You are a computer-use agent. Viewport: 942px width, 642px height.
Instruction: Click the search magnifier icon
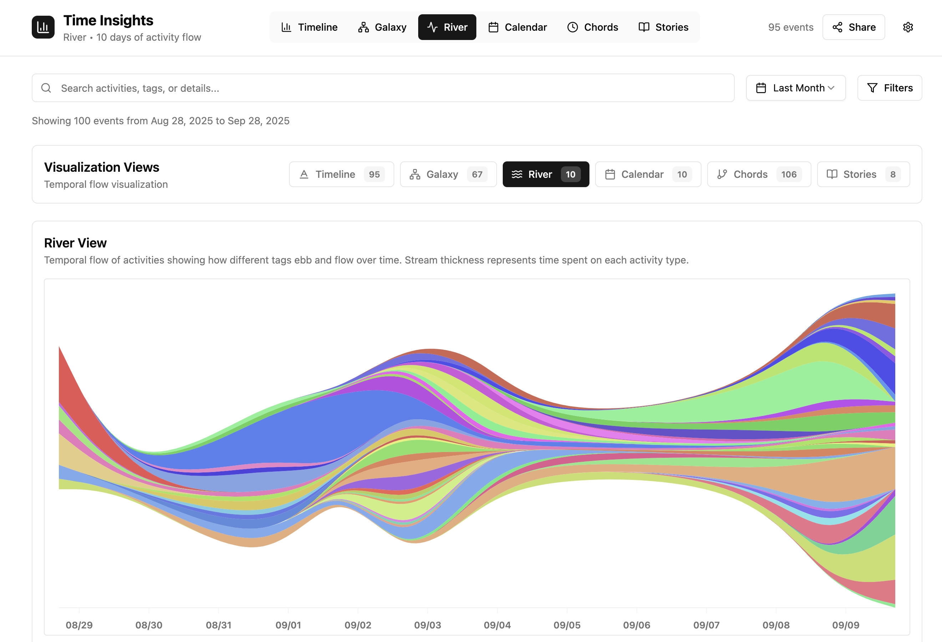click(x=46, y=88)
